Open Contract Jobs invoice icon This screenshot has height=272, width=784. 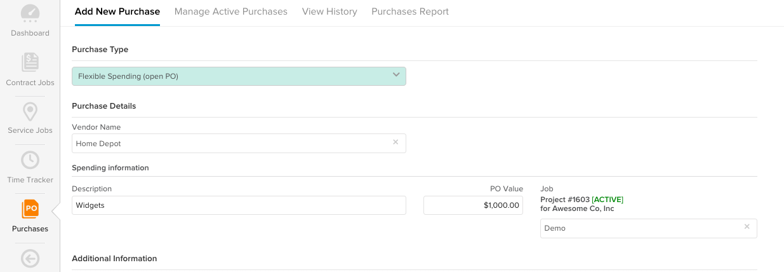coord(30,62)
